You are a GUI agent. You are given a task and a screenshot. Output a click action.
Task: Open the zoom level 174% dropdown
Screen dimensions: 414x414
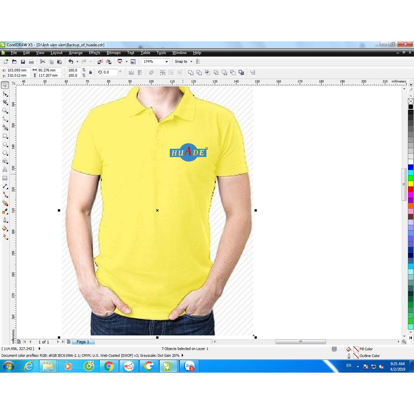166,61
